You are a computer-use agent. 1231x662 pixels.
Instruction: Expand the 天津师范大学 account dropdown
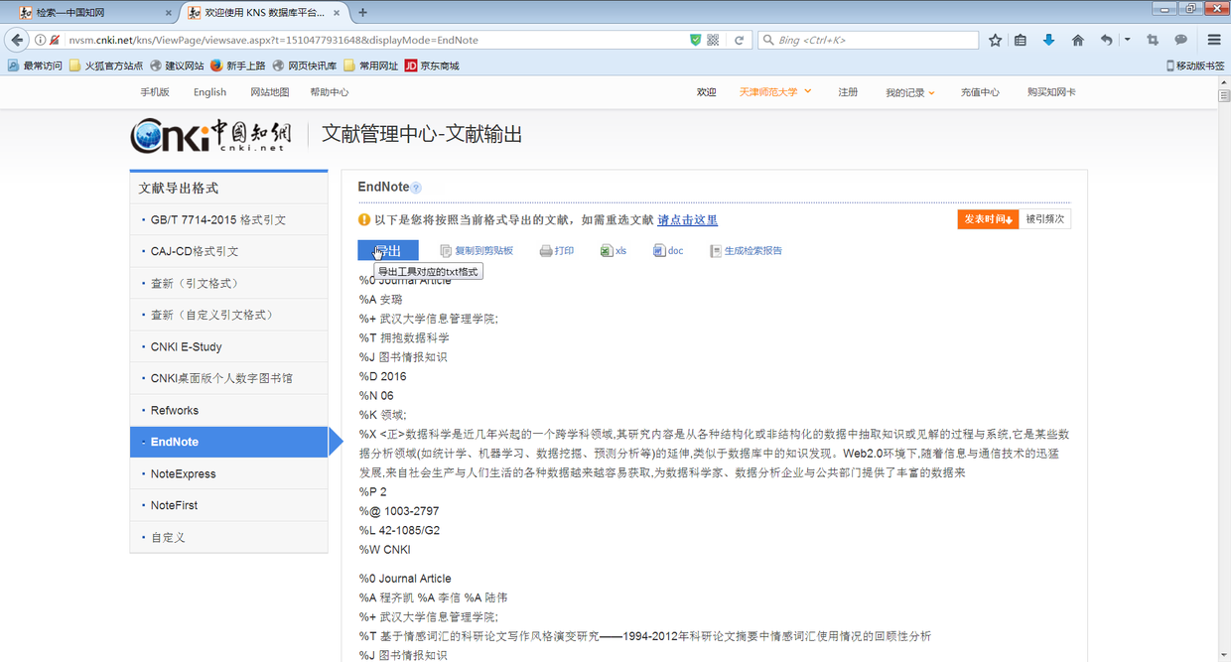pyautogui.click(x=772, y=91)
